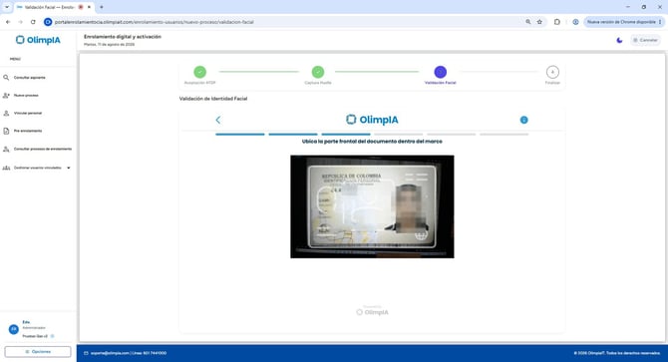
Task: Click the user avatar circle in the sidebar
Action: tap(14, 329)
